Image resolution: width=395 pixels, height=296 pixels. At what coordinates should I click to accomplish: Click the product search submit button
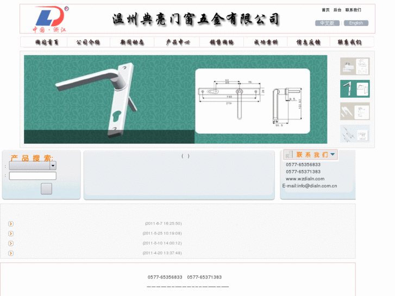46,188
